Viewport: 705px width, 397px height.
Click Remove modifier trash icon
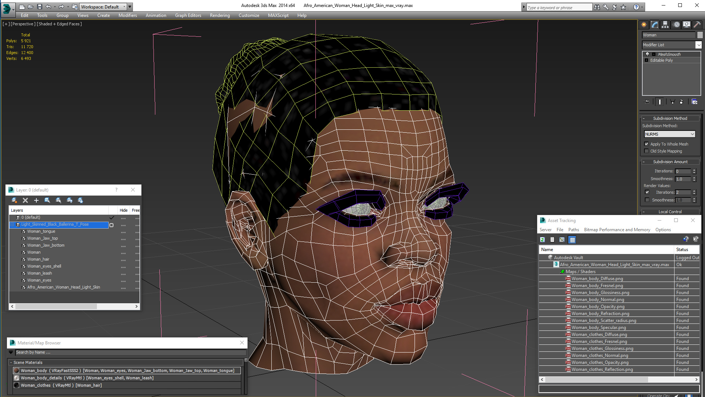click(681, 102)
